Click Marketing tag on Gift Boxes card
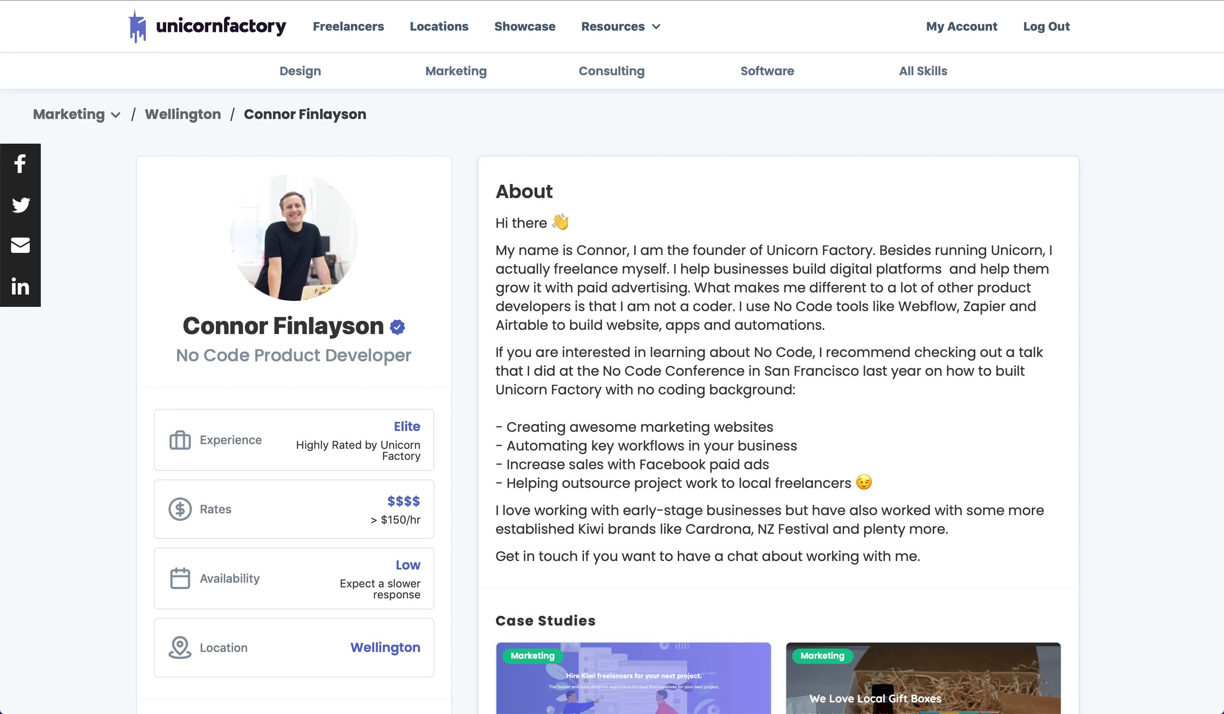Viewport: 1224px width, 714px height. click(822, 656)
